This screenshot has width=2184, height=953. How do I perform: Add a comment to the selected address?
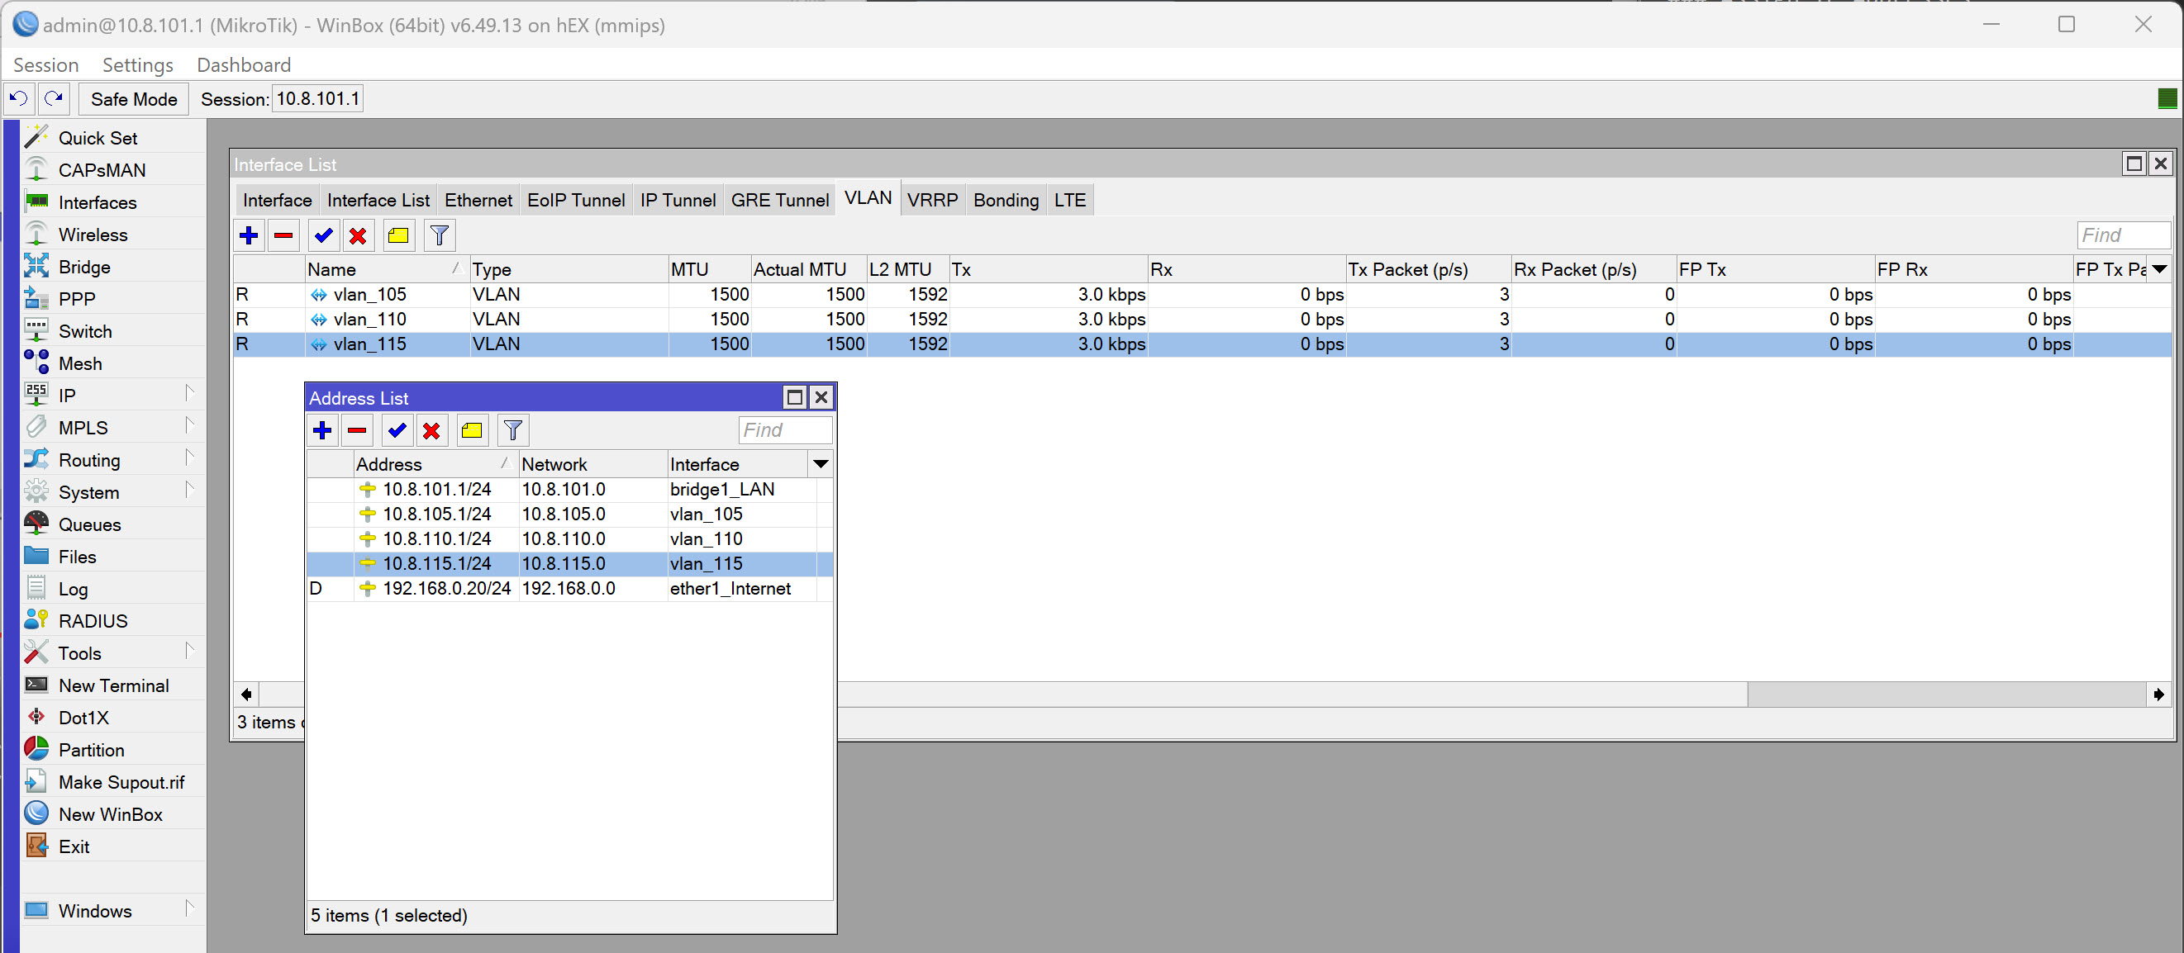coord(472,430)
